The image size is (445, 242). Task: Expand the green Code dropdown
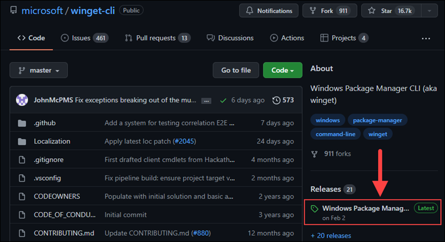pos(282,70)
